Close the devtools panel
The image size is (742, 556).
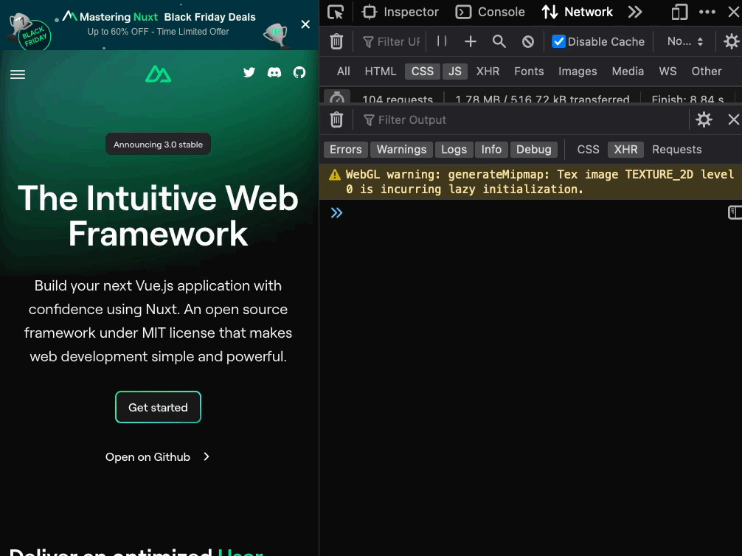click(x=734, y=12)
